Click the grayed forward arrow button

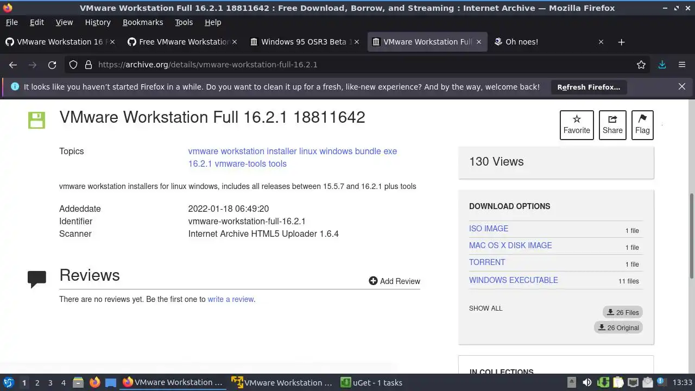pyautogui.click(x=33, y=65)
